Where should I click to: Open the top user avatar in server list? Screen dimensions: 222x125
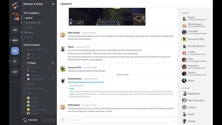point(15,6)
